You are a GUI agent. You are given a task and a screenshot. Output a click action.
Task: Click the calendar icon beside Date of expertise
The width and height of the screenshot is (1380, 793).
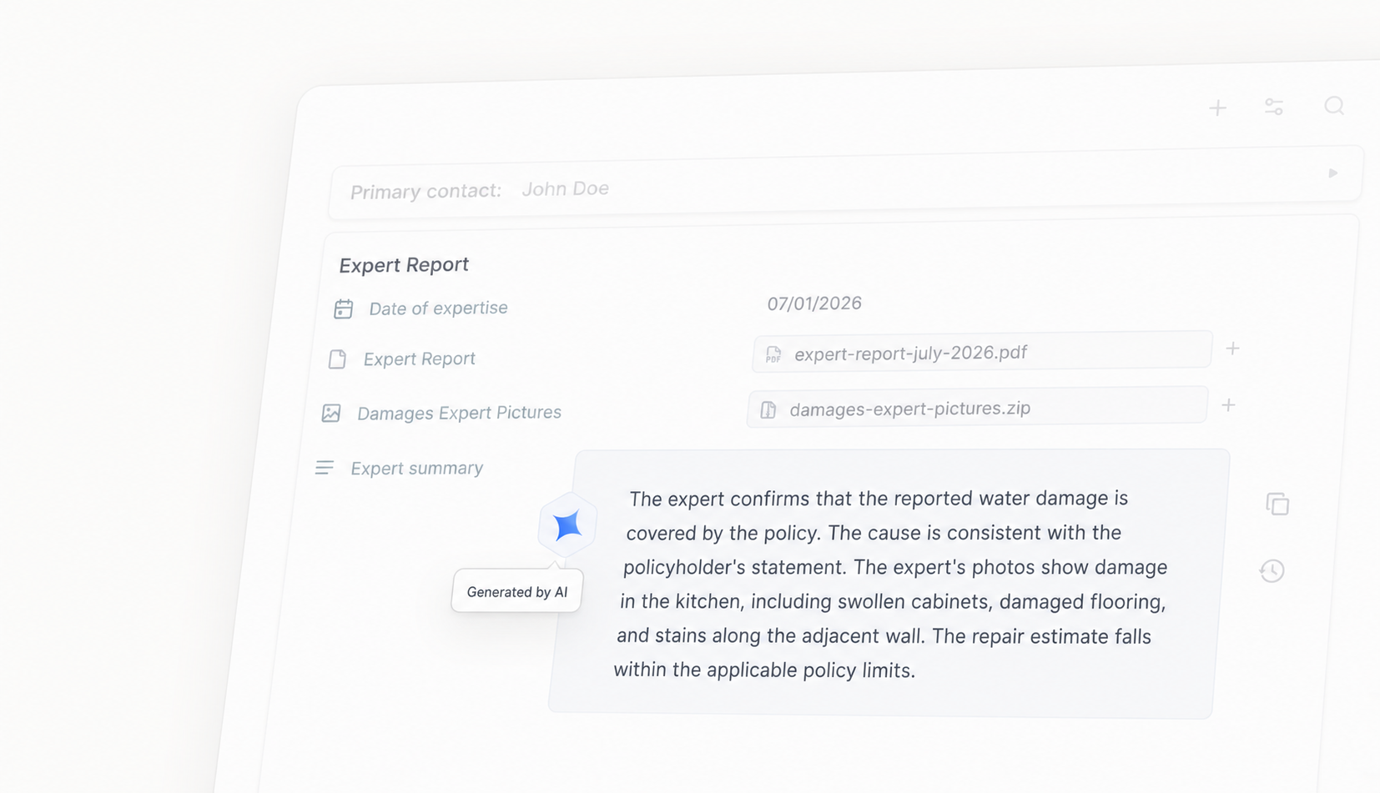[343, 309]
